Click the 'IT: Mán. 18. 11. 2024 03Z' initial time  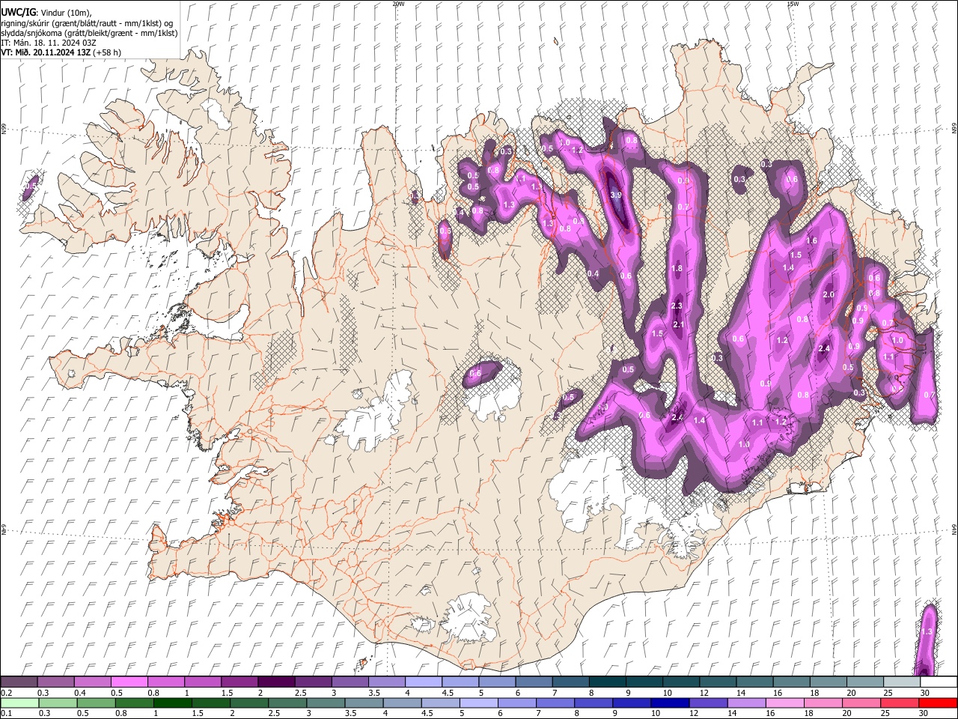point(49,43)
